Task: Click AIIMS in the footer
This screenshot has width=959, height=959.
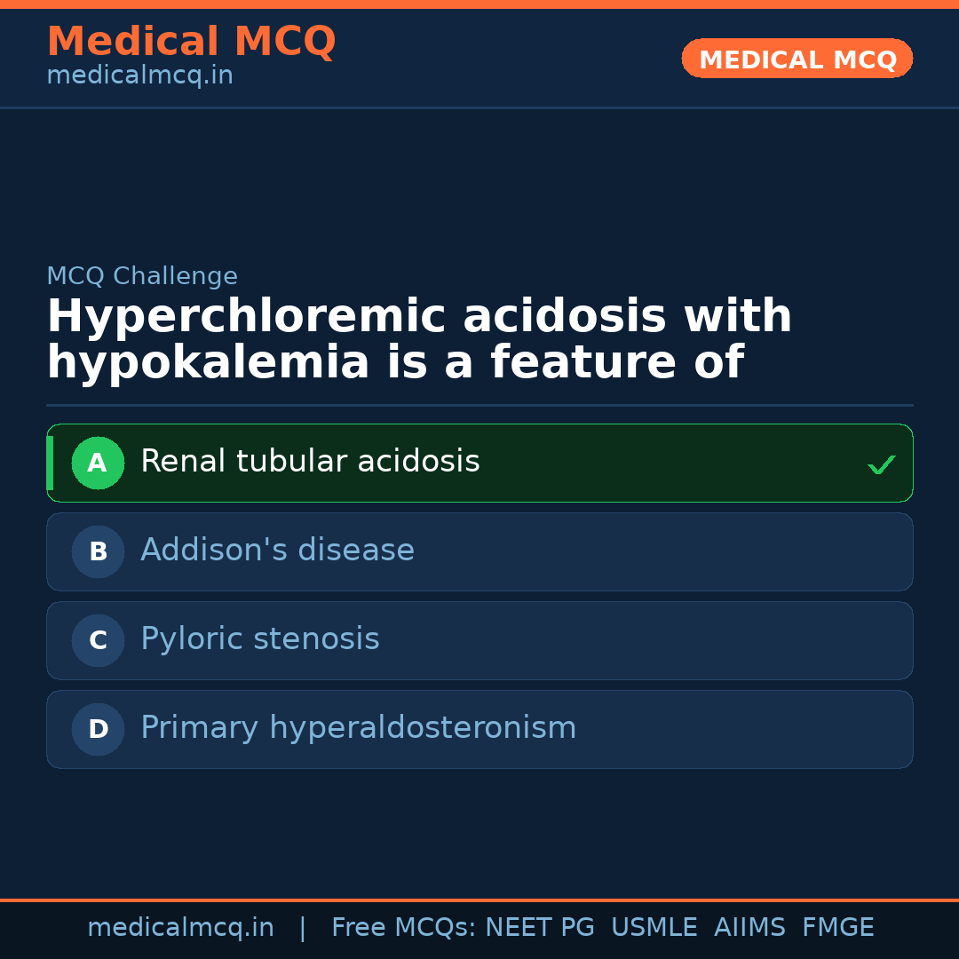Action: [x=749, y=928]
